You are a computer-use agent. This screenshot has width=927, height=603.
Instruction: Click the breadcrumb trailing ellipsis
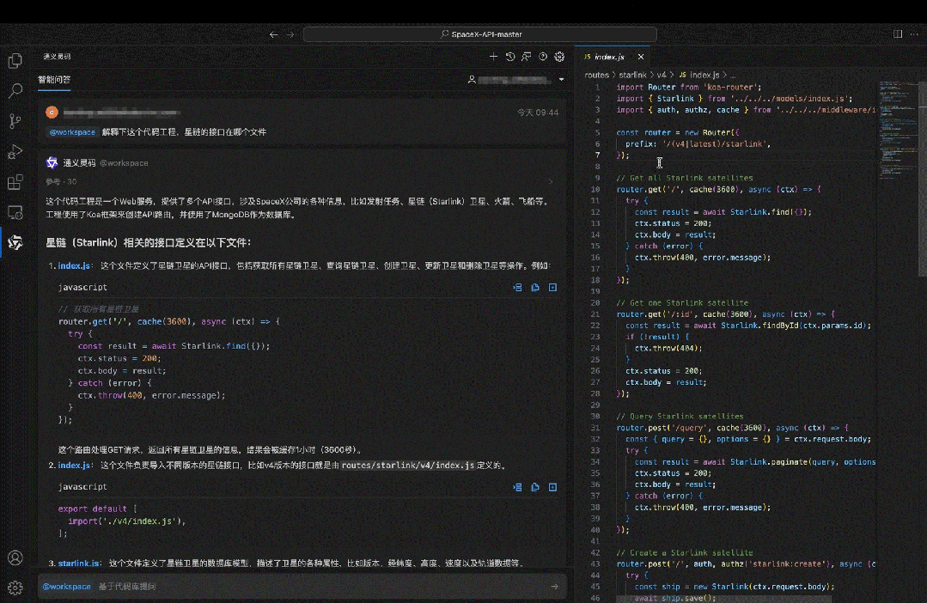733,75
